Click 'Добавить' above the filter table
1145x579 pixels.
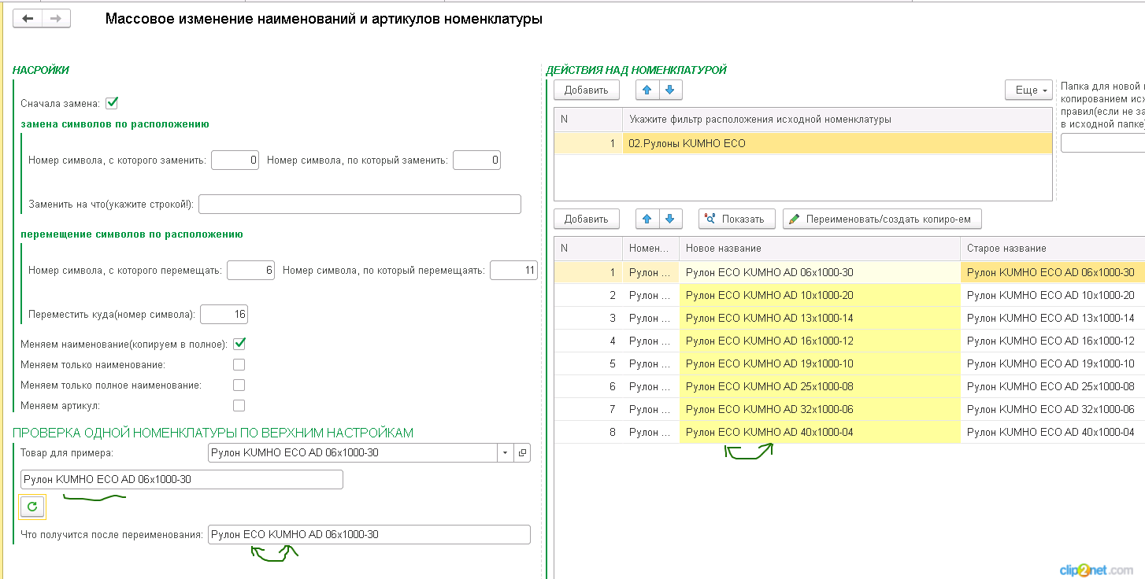point(587,90)
